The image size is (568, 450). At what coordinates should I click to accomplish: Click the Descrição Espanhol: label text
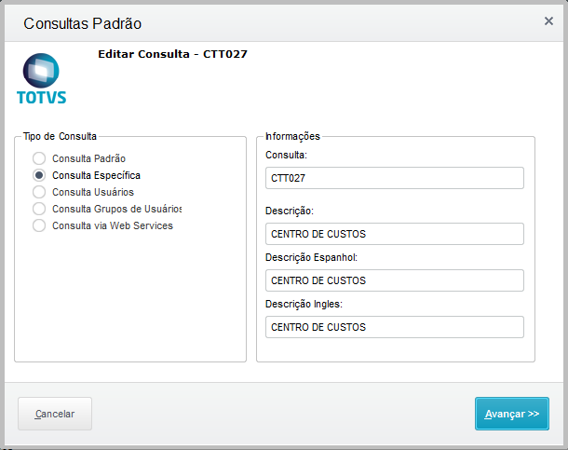310,257
